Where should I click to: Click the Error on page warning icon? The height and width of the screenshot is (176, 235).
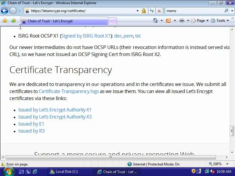click(x=3, y=164)
